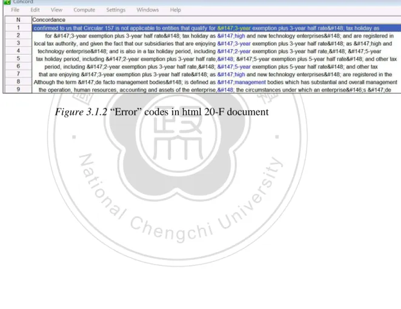
Task: Click blue '&#147;2-year' in row 4
Action: pos(234,51)
